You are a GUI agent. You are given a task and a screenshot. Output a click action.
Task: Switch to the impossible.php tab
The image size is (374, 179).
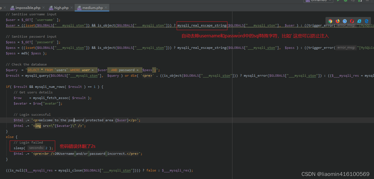28,8
